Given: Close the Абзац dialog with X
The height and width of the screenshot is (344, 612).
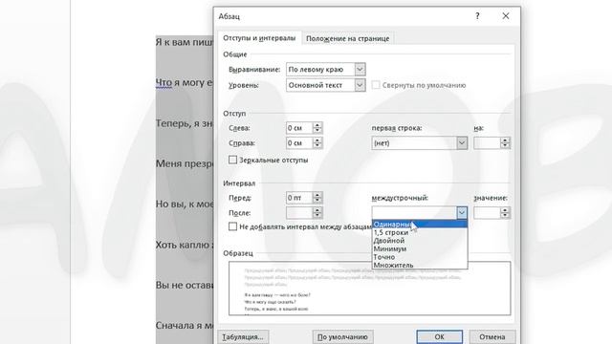Looking at the screenshot, I should point(506,16).
